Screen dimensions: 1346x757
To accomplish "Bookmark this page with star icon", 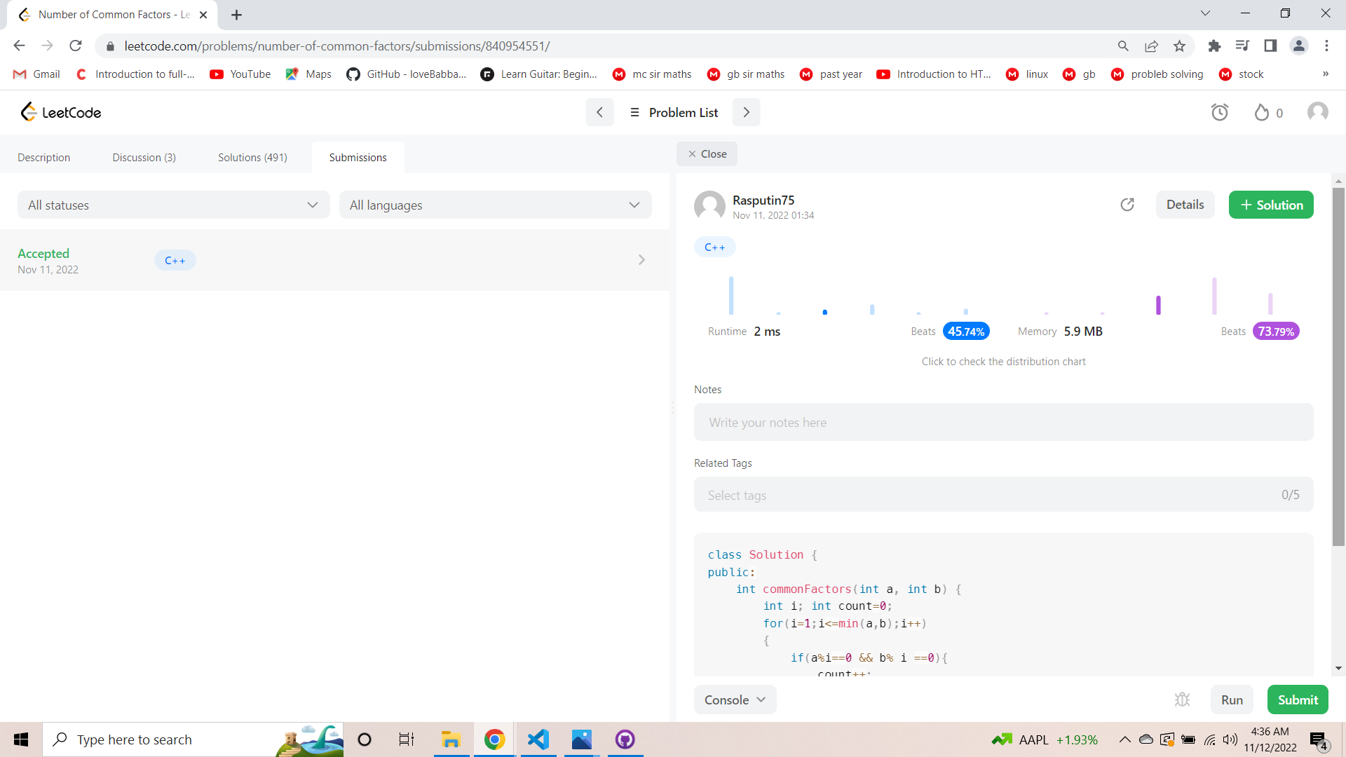I will 1180,46.
